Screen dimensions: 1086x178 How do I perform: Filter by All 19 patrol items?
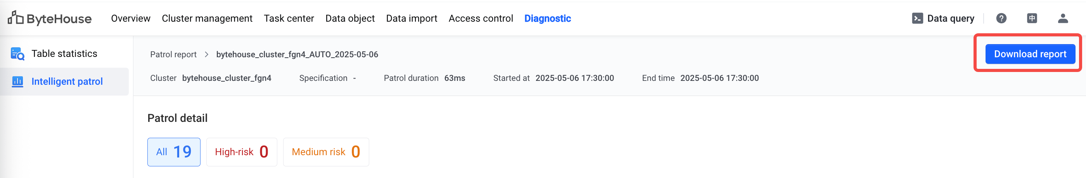pyautogui.click(x=174, y=152)
